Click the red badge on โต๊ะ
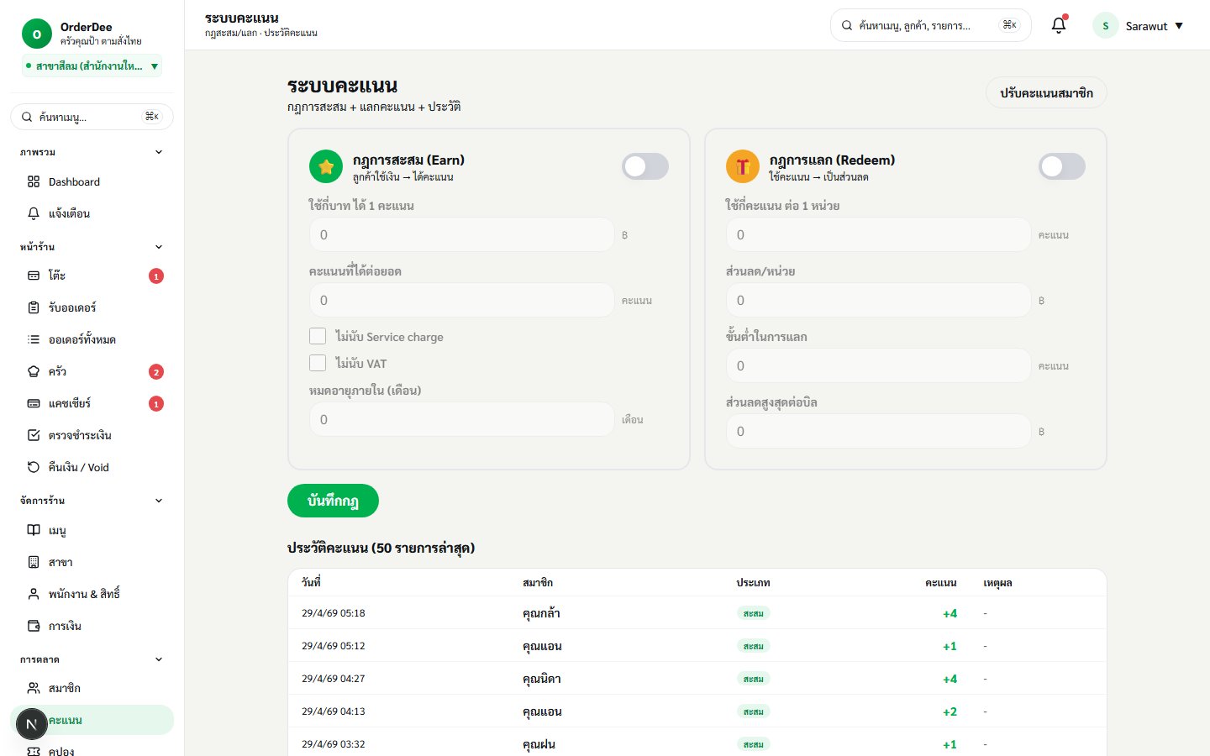 tap(156, 276)
